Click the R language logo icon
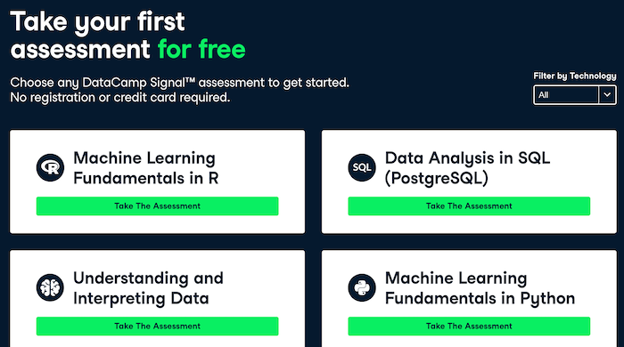624x347 pixels. [x=50, y=167]
